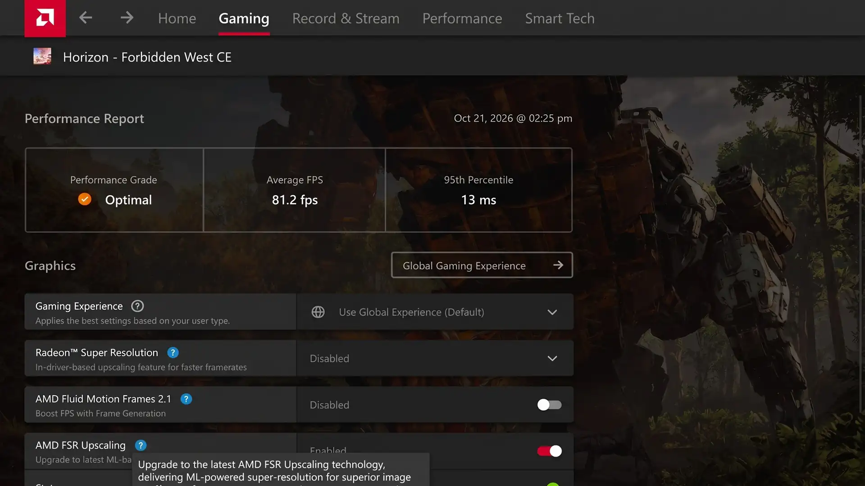
Task: Go back with the left arrow
Action: tap(86, 18)
